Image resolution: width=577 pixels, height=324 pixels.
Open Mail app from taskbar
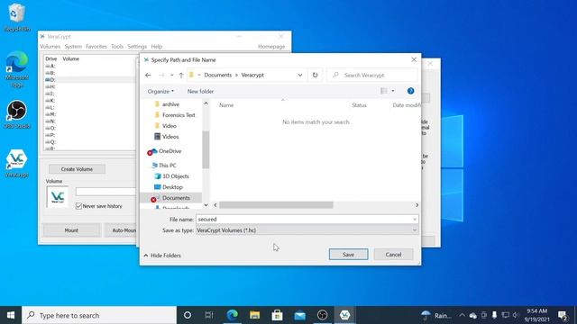click(299, 315)
